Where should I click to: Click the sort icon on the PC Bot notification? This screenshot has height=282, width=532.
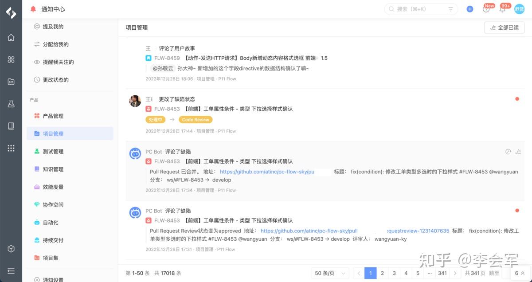pos(518,151)
